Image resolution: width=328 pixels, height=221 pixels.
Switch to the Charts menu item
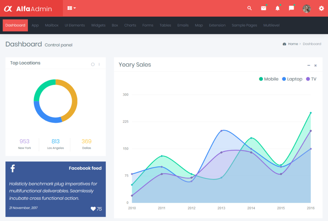[x=130, y=25]
